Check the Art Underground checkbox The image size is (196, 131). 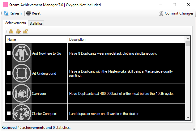point(9,73)
